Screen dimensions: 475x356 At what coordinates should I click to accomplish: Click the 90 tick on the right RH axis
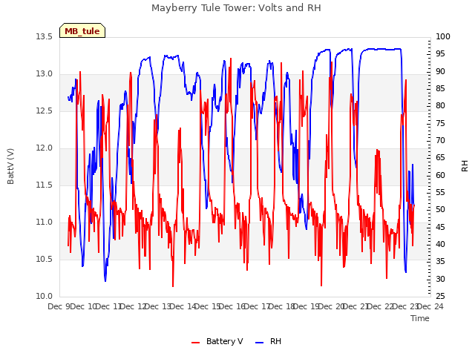(x=440, y=71)
